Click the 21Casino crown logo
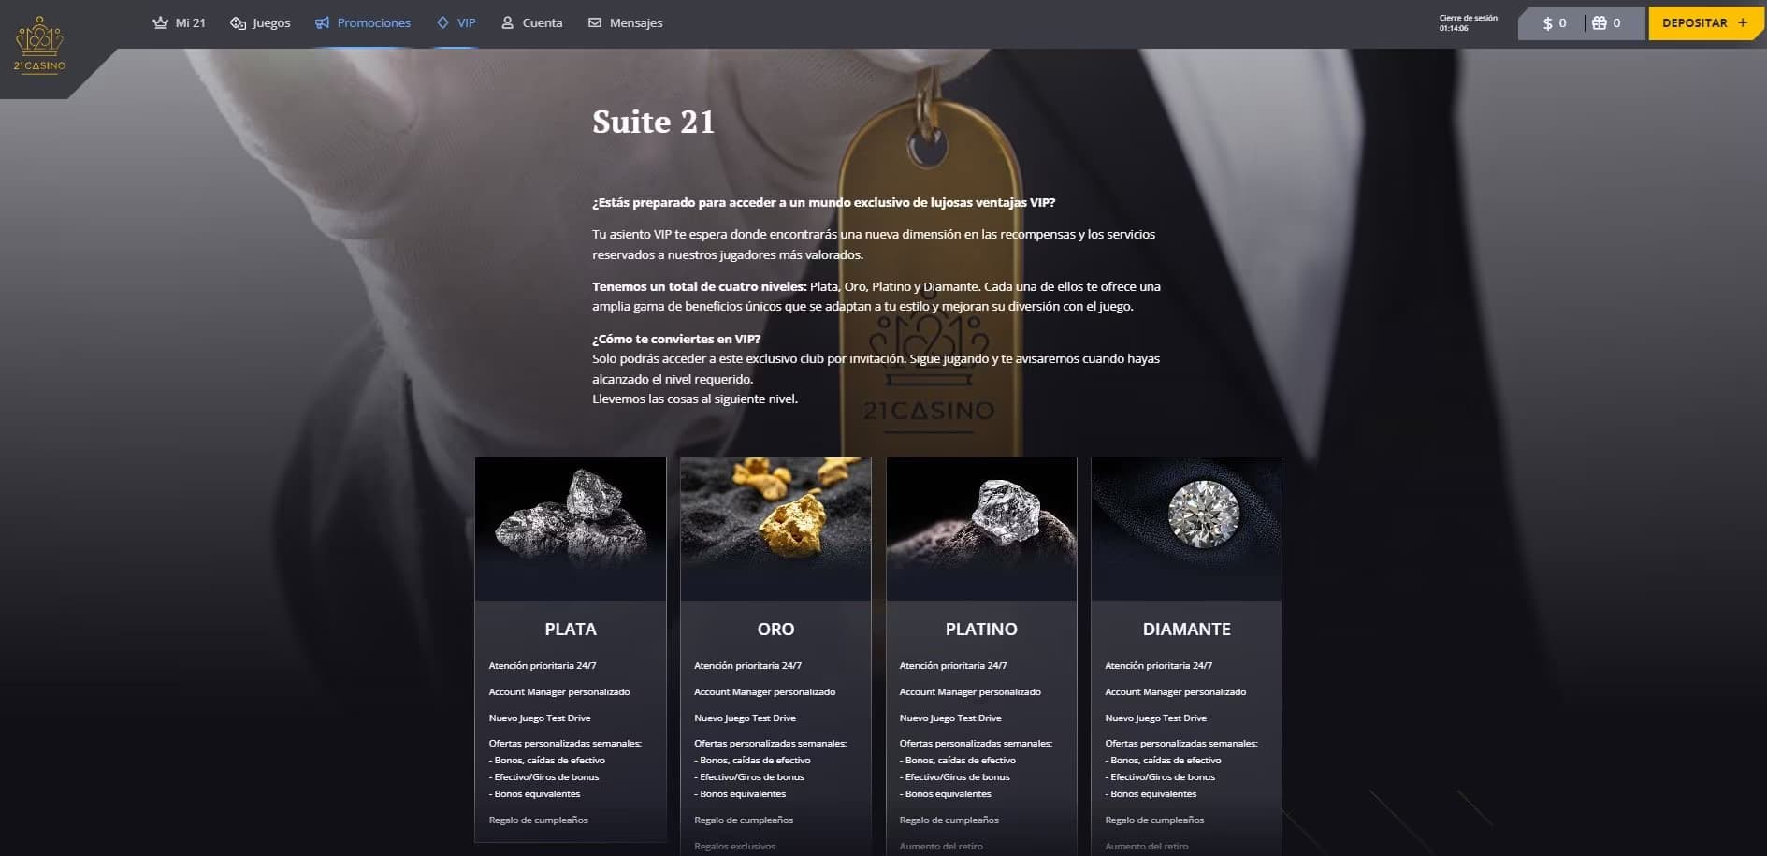The height and width of the screenshot is (856, 1767). pos(39,44)
